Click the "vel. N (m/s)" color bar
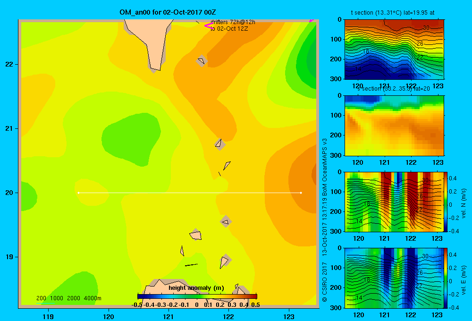 click(x=446, y=202)
